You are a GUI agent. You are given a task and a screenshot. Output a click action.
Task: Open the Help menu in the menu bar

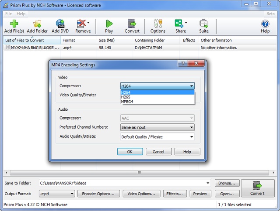pyautogui.click(x=21, y=14)
